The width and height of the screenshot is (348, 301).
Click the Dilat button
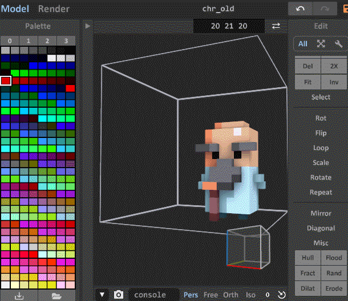(x=307, y=288)
